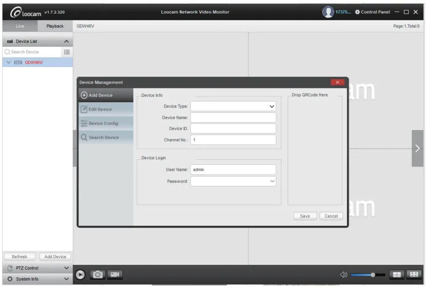Viewport: 428px width, 289px height.
Task: Click the Password field
Action: click(x=233, y=181)
